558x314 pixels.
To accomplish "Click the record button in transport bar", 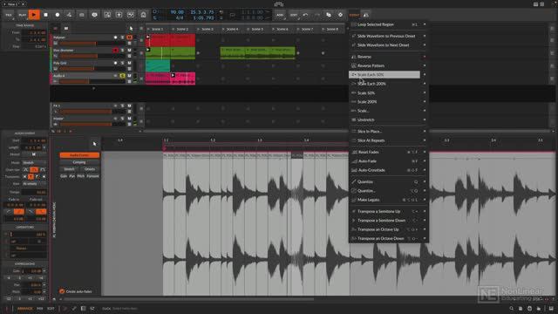I will coord(58,15).
